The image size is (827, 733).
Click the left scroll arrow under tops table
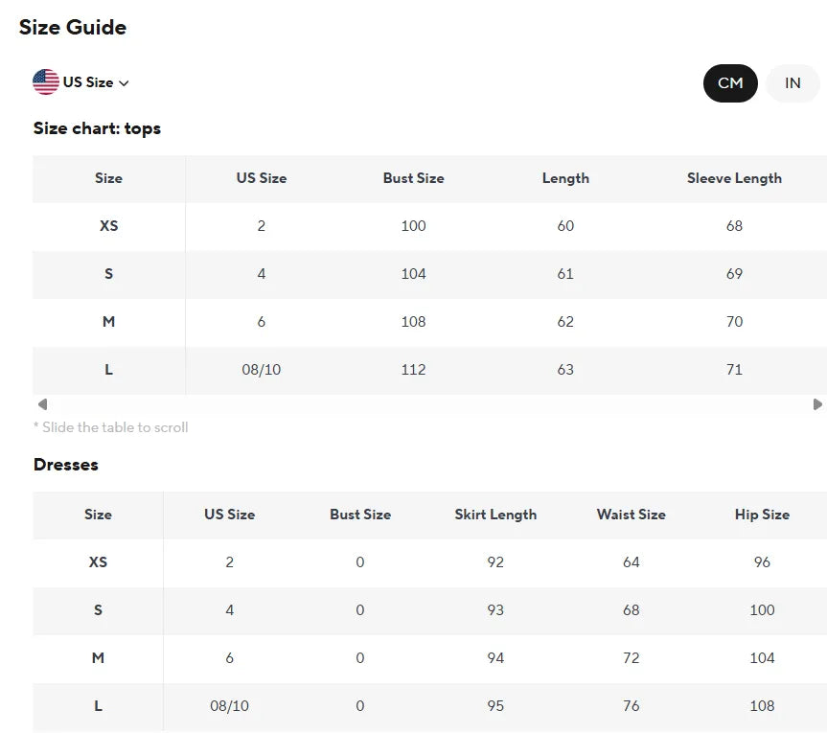[x=43, y=404]
